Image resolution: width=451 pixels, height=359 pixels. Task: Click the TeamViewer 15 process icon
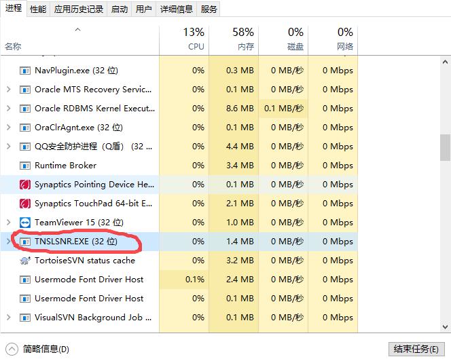25,223
